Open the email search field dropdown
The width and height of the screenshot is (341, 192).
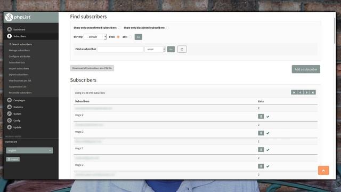tap(155, 49)
